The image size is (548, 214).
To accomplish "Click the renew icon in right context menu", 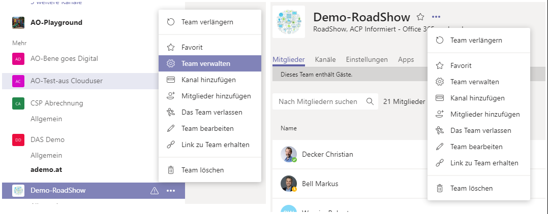I will 440,41.
